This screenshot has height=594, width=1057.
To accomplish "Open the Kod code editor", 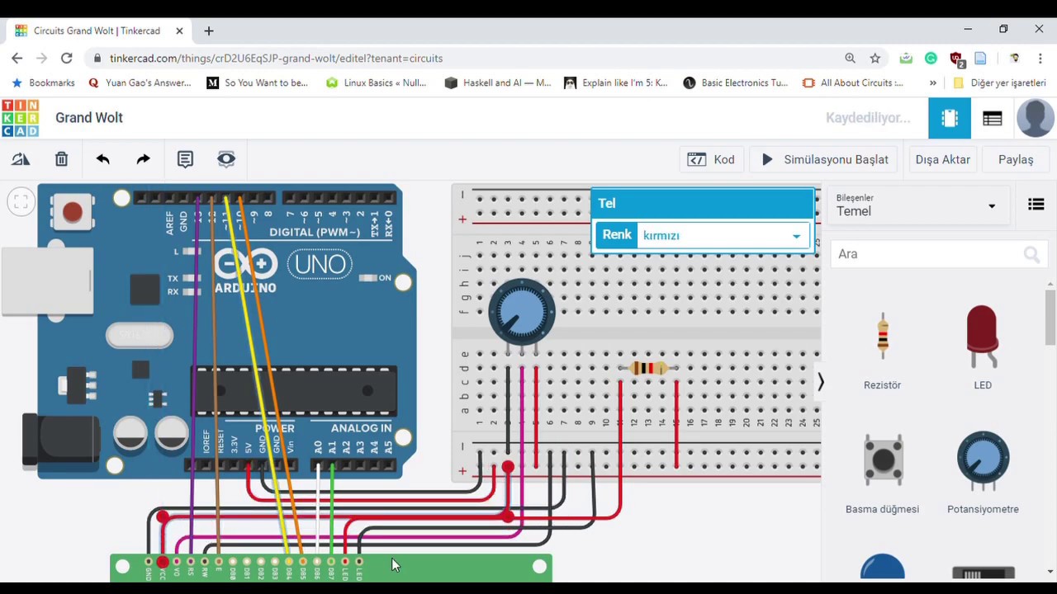I will coord(711,159).
